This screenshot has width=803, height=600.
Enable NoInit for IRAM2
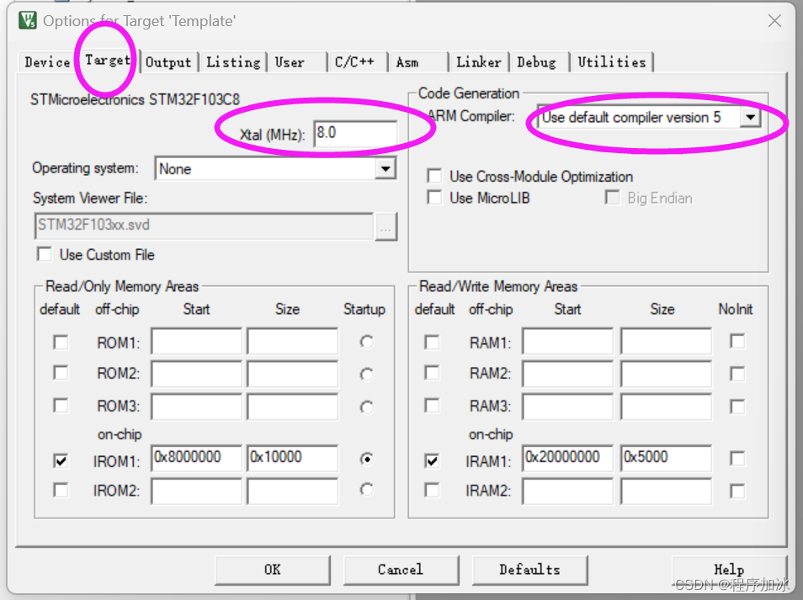[737, 491]
